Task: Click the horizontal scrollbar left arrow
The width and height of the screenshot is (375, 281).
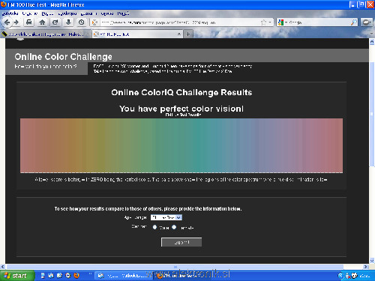Action: pyautogui.click(x=3, y=267)
